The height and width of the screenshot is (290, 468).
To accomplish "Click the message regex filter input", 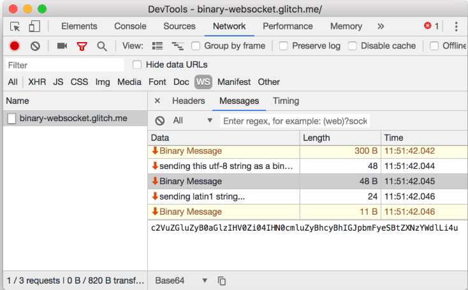I will coord(295,121).
